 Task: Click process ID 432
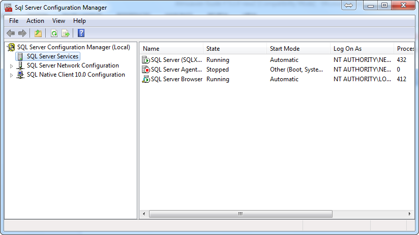click(402, 60)
